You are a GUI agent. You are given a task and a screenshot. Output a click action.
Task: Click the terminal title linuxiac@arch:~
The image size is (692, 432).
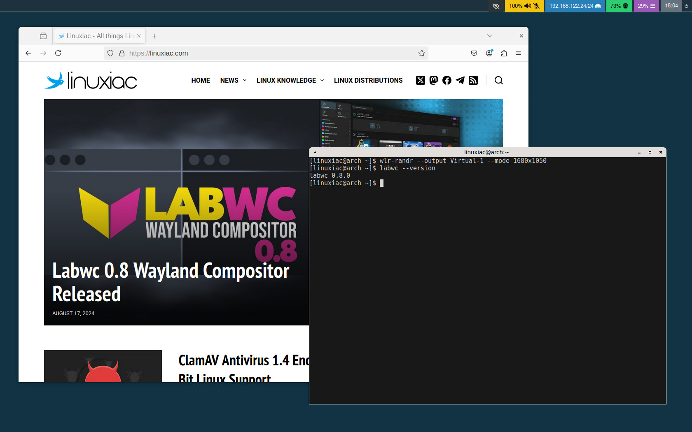[486, 152]
